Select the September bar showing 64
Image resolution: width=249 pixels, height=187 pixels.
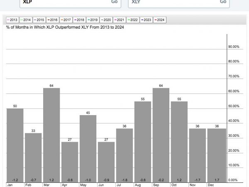point(161,135)
